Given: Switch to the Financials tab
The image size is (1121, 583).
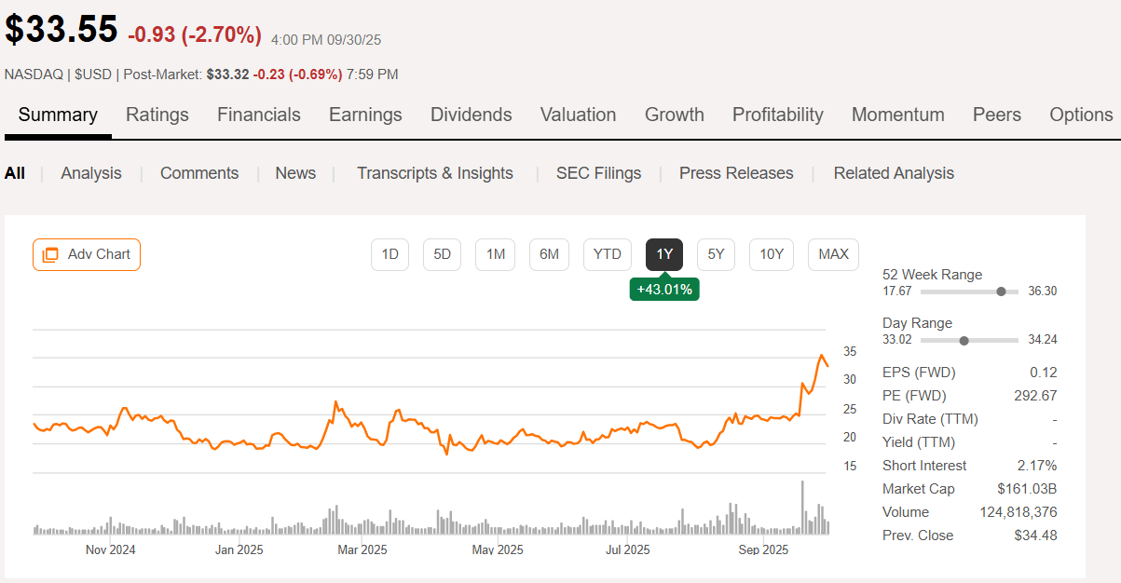Looking at the screenshot, I should pos(258,115).
